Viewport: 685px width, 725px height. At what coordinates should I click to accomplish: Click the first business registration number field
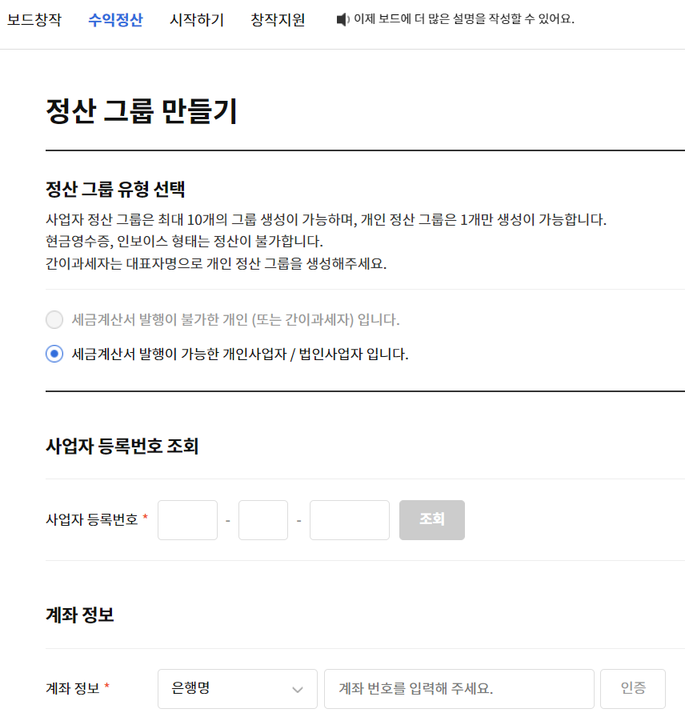(187, 519)
